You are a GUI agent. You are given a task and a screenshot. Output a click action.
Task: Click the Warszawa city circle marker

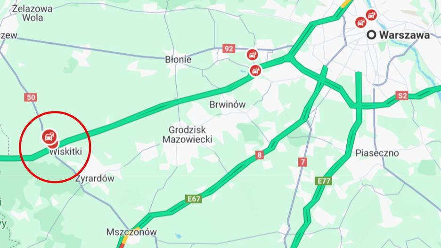372,35
